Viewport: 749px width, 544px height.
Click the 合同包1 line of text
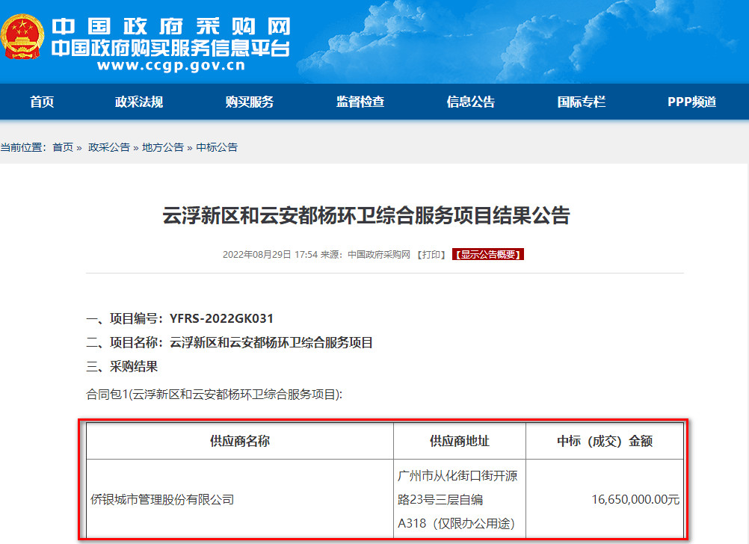tap(214, 394)
